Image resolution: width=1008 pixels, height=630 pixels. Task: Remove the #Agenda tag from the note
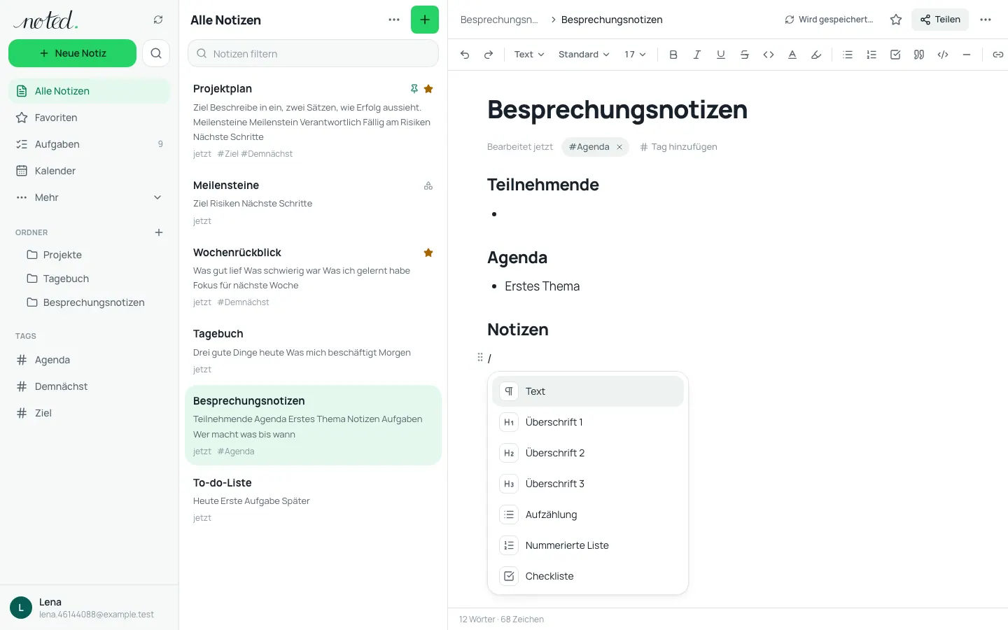(x=619, y=147)
